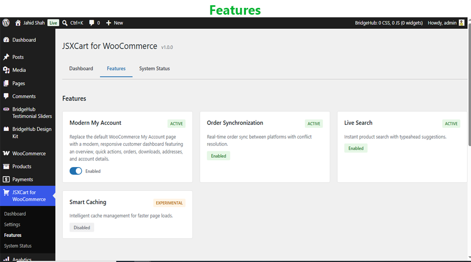This screenshot has width=471, height=262.
Task: Click the Media icon in sidebar
Action: (x=6, y=70)
